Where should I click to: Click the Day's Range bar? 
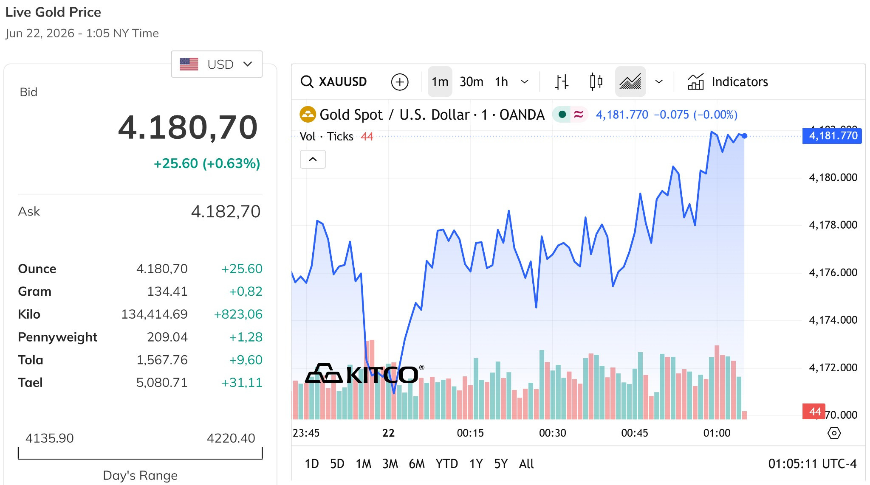click(140, 453)
